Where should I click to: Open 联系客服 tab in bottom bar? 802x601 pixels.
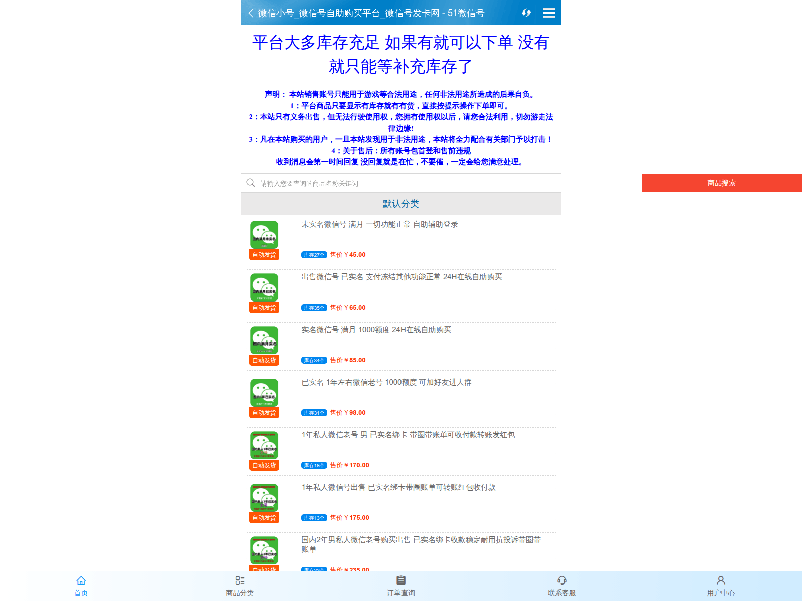pos(562,586)
